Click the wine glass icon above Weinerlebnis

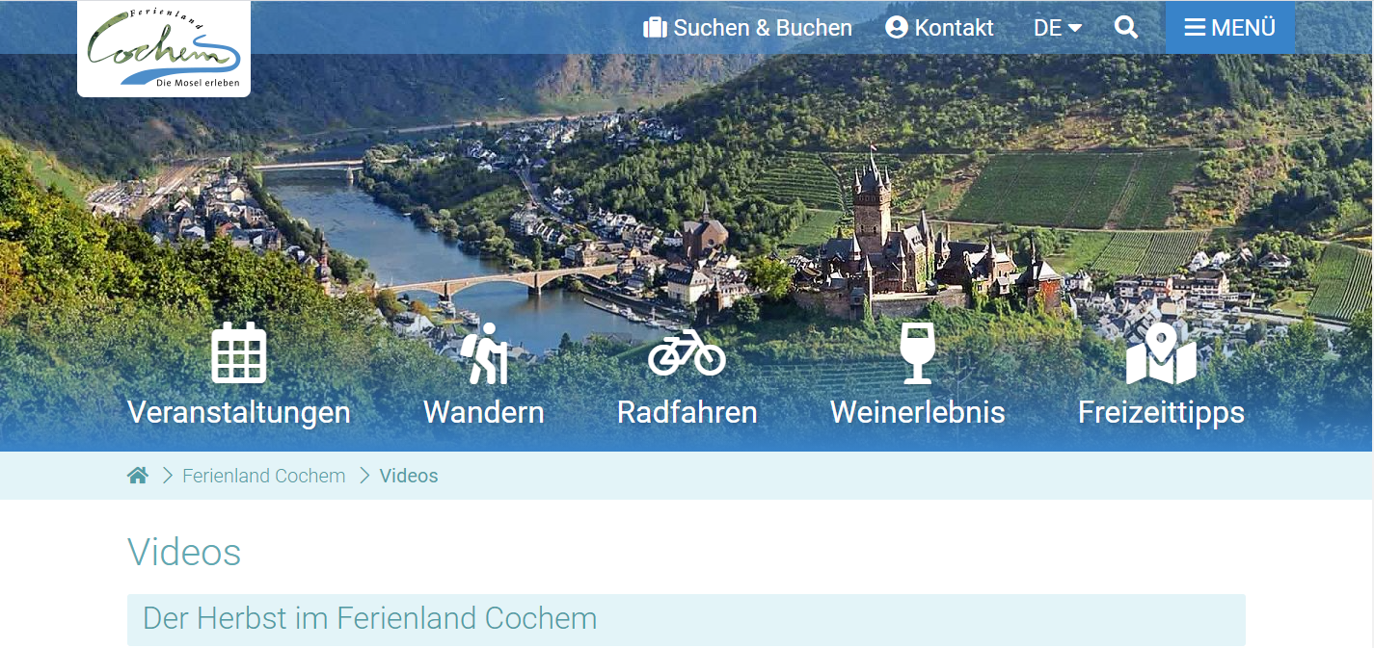click(917, 352)
